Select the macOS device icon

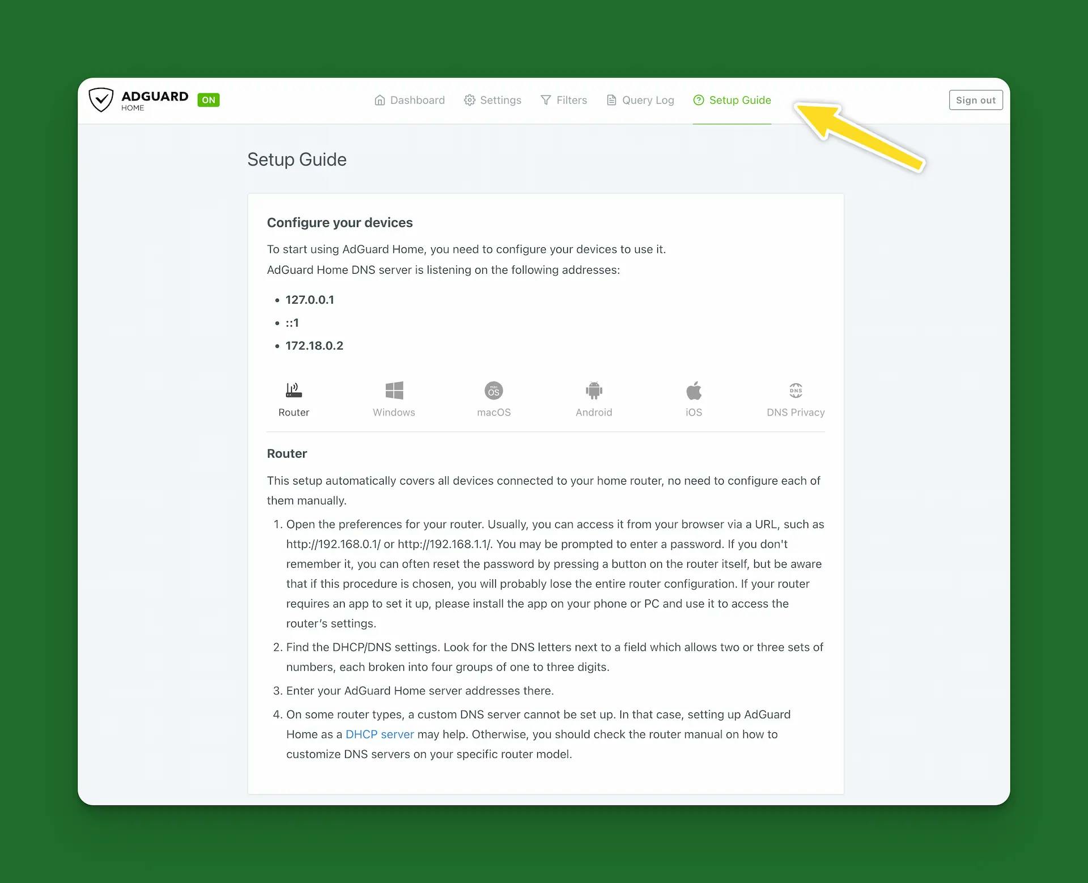[494, 390]
